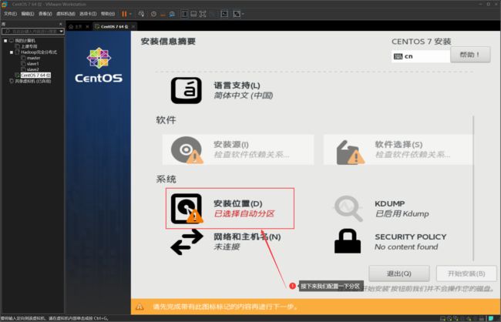Viewport: 501px width, 322px height.
Task: Click the installer vertical scrollbar
Action: coord(473,189)
